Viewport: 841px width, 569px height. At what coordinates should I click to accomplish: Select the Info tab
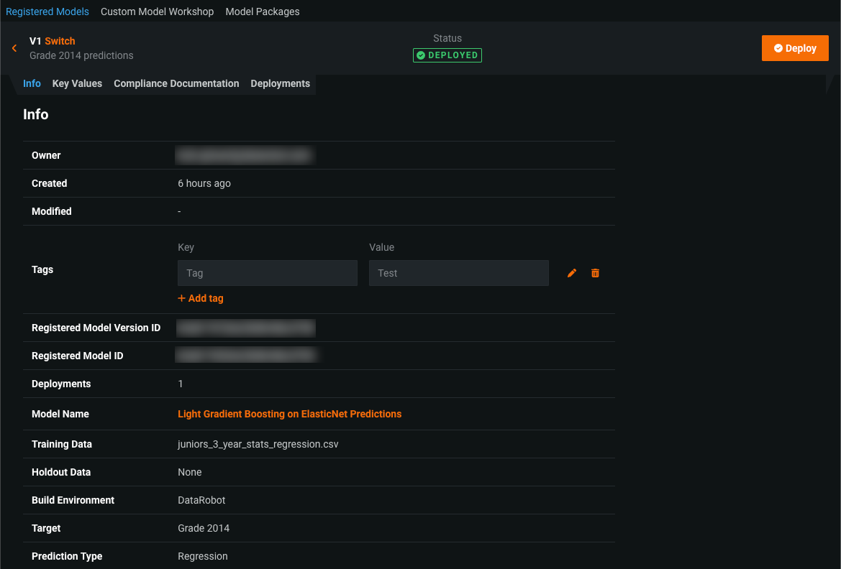pos(32,83)
